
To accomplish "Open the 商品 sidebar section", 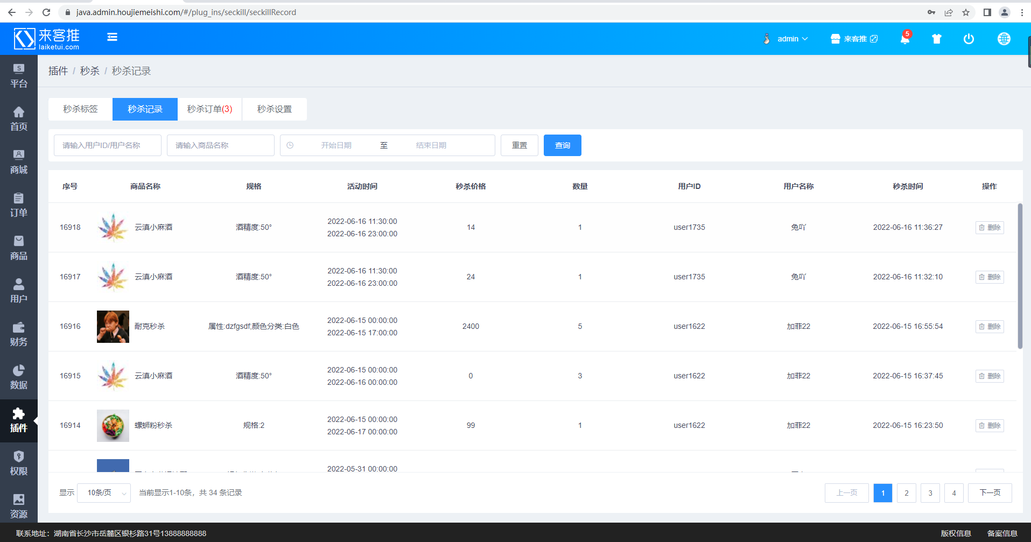I will 19,248.
